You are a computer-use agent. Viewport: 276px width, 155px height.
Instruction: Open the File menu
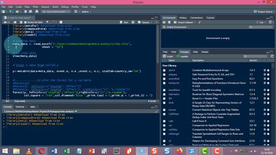pos(3,7)
